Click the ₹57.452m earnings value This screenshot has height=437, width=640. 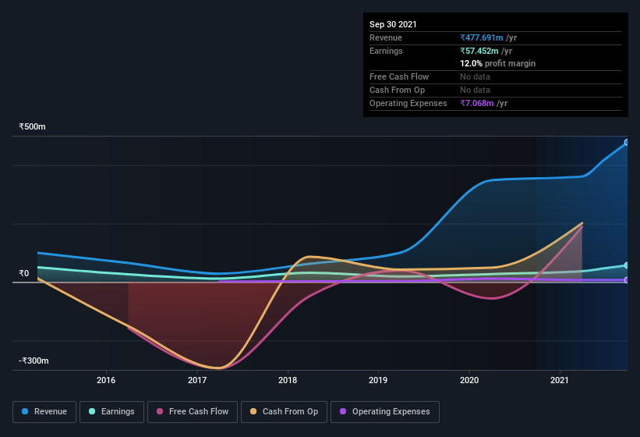479,51
